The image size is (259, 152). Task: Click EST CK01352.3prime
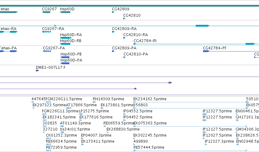61,135
